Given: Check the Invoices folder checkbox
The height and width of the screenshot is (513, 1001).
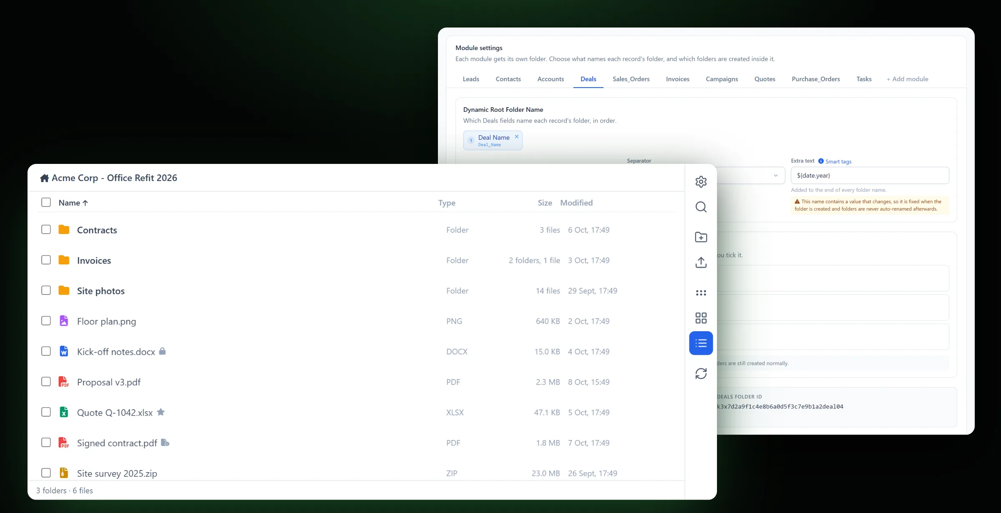Looking at the screenshot, I should [x=46, y=260].
